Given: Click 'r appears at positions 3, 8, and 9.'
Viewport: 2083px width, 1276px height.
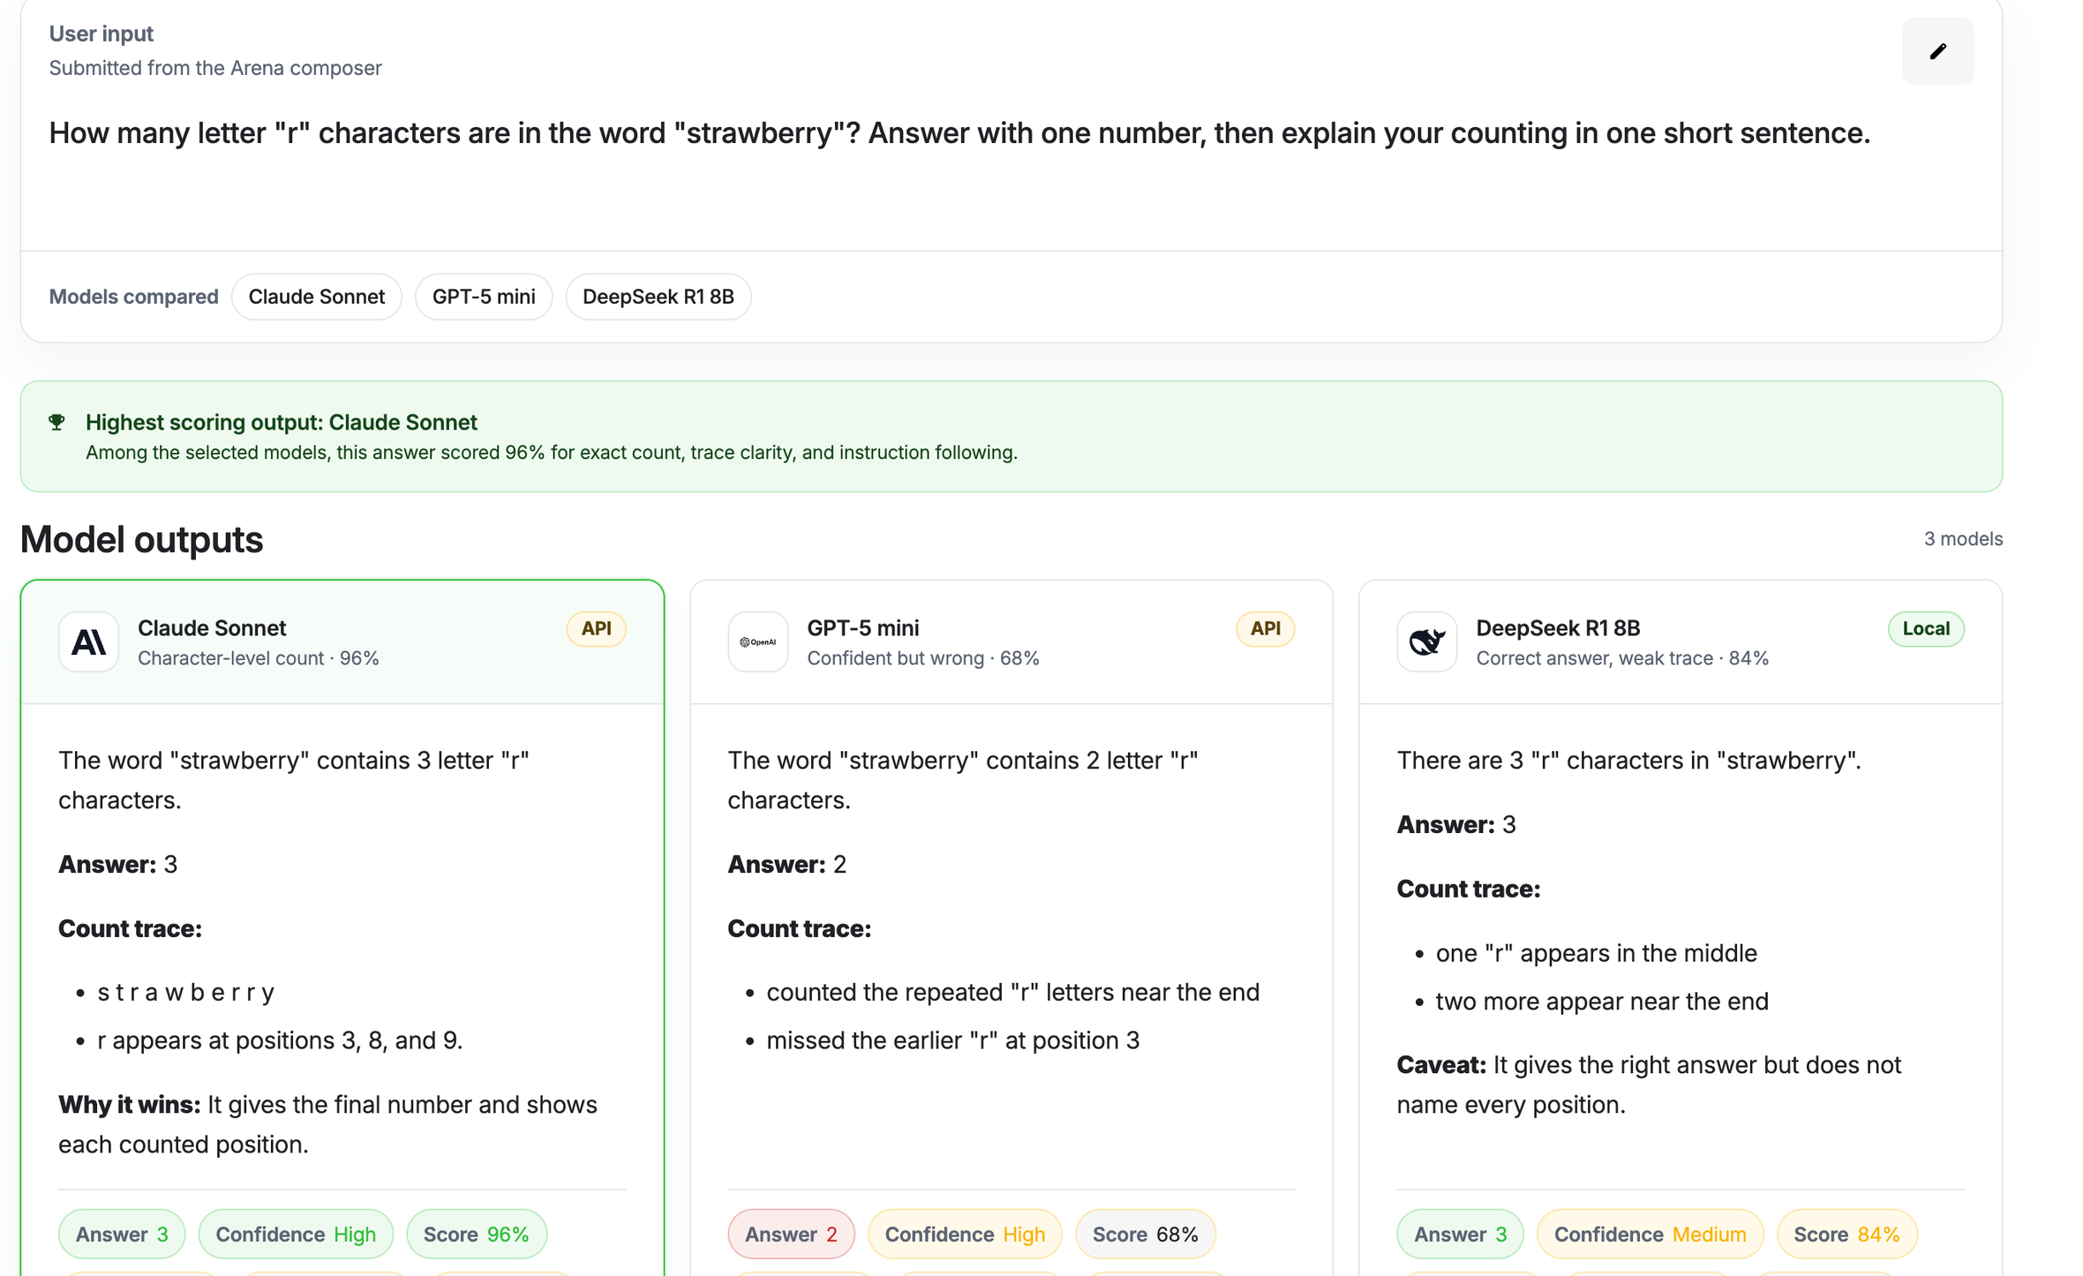Looking at the screenshot, I should tap(280, 1040).
